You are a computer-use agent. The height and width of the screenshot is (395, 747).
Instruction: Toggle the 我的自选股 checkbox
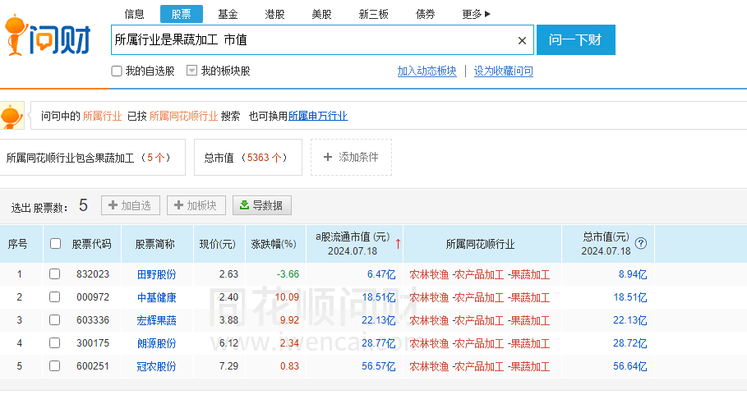117,71
